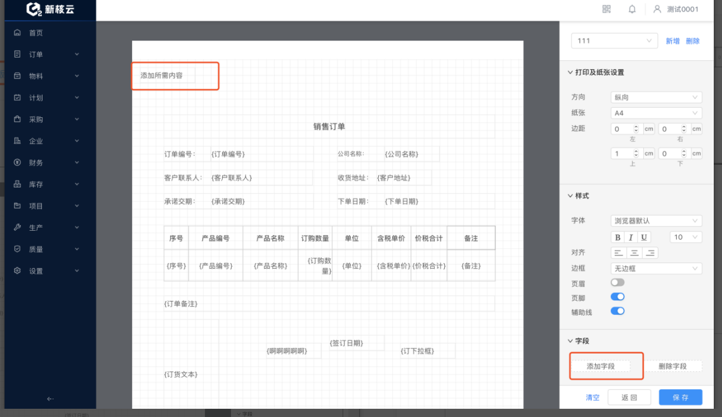Select the {订单备注} field on canvas
This screenshot has width=722, height=417.
point(180,304)
